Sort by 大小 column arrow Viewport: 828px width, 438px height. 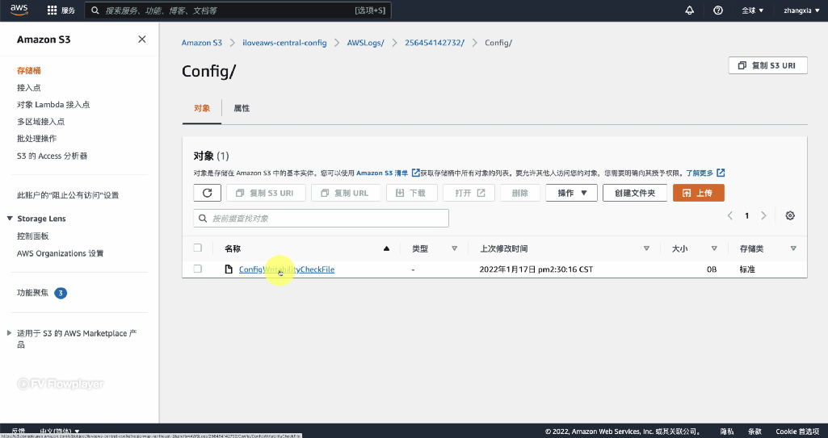point(714,248)
